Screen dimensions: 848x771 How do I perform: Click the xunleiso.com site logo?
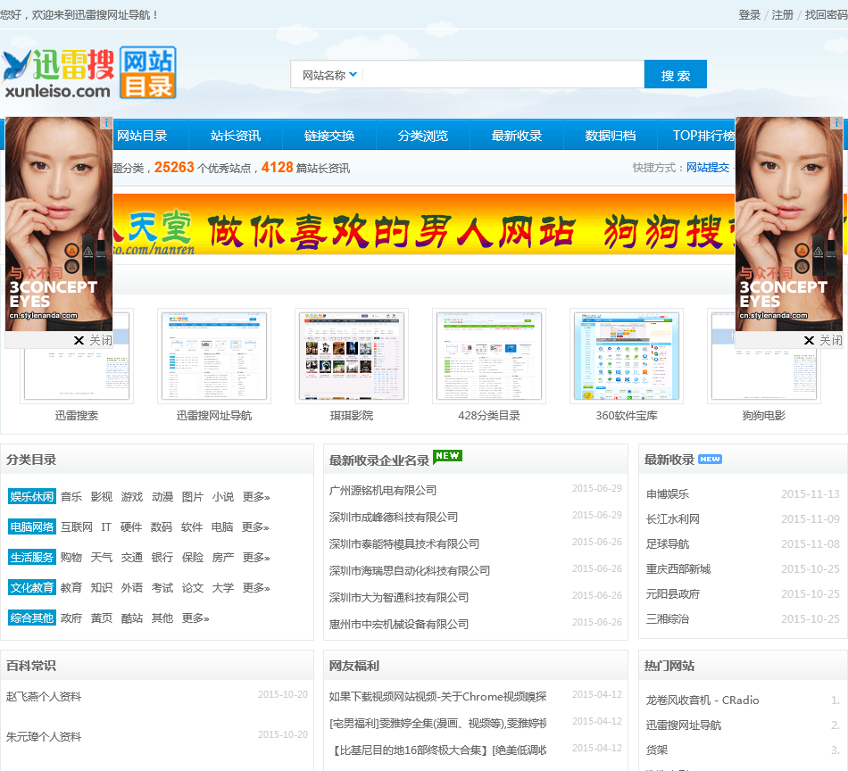[x=89, y=73]
